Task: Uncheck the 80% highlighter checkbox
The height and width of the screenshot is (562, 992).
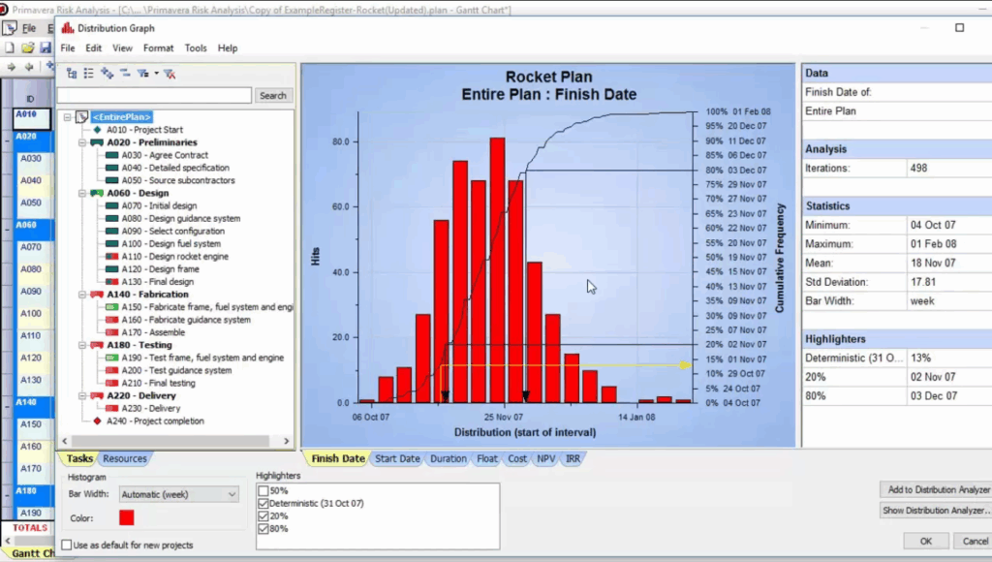Action: tap(263, 528)
